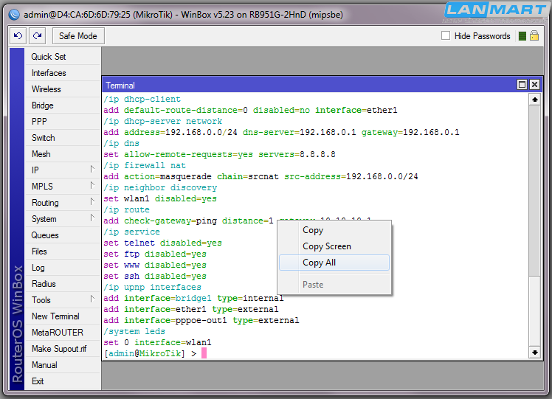This screenshot has height=399, width=552.
Task: Click the WinBox logo in title bar
Action: (14, 15)
